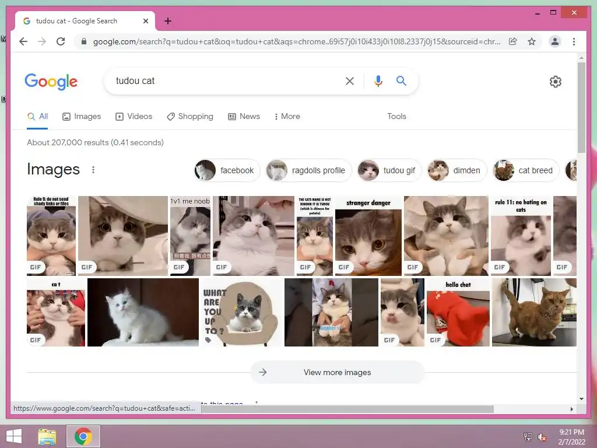Screen dimensions: 597x448
Task: Open Images section options menu
Action: coord(93,170)
